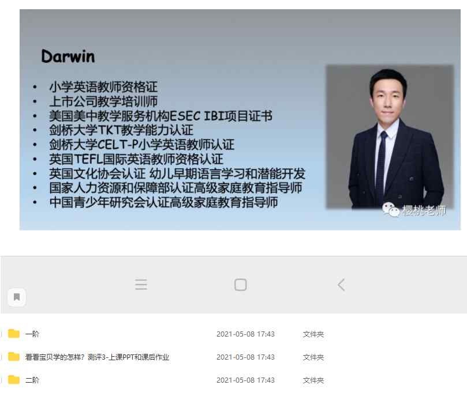Click the line 英国TEFL国际英语教师资格认证
This screenshot has width=467, height=400.
(136, 159)
